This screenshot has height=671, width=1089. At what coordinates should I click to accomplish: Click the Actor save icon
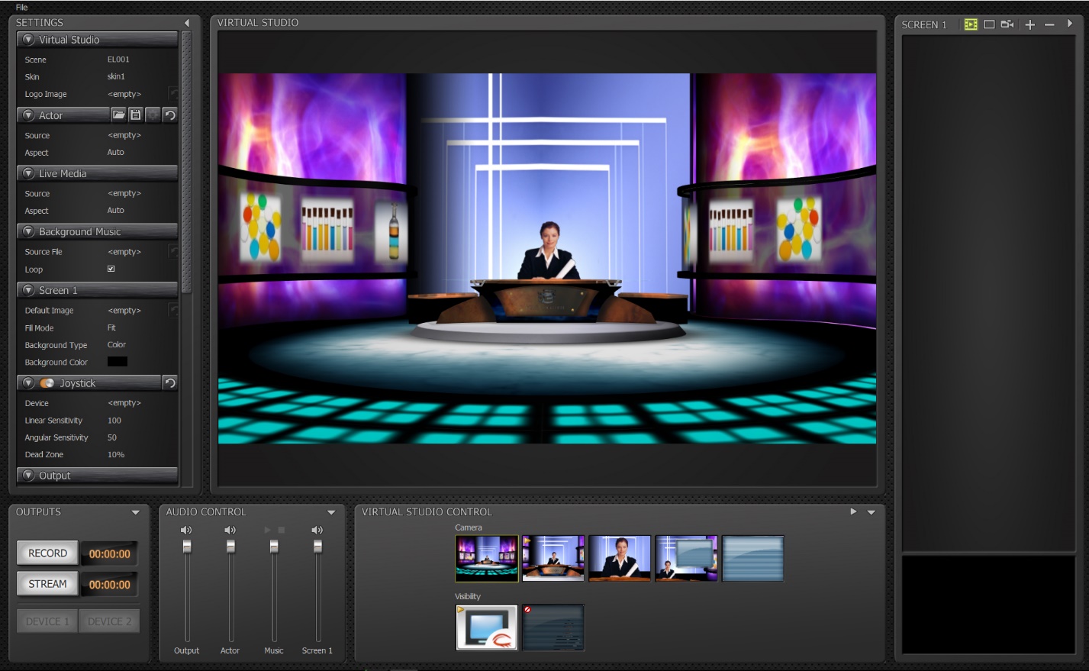pos(135,115)
